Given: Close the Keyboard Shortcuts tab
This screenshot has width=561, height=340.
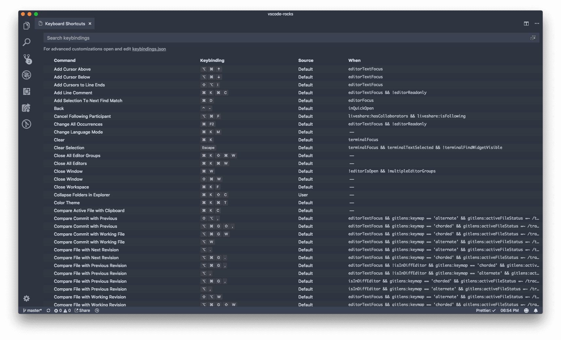Looking at the screenshot, I should [x=90, y=24].
